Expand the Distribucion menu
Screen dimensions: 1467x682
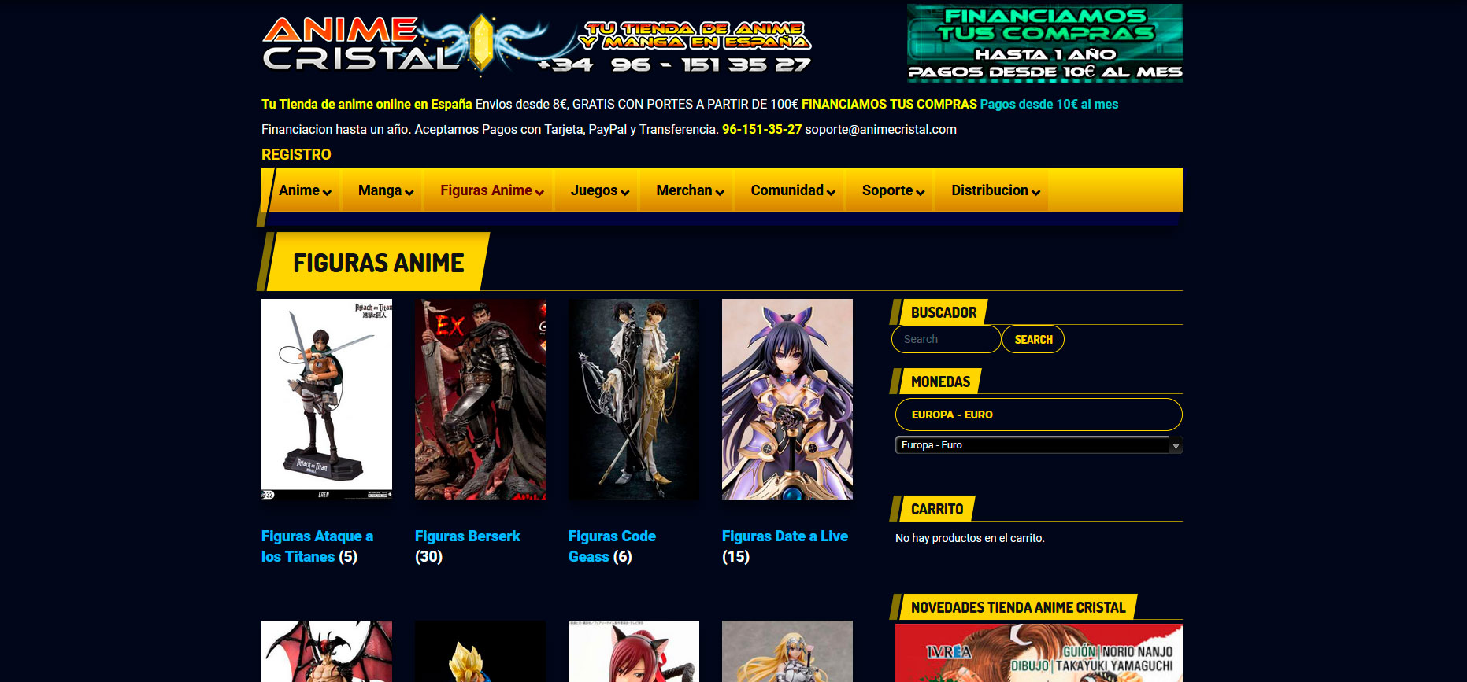(x=995, y=190)
